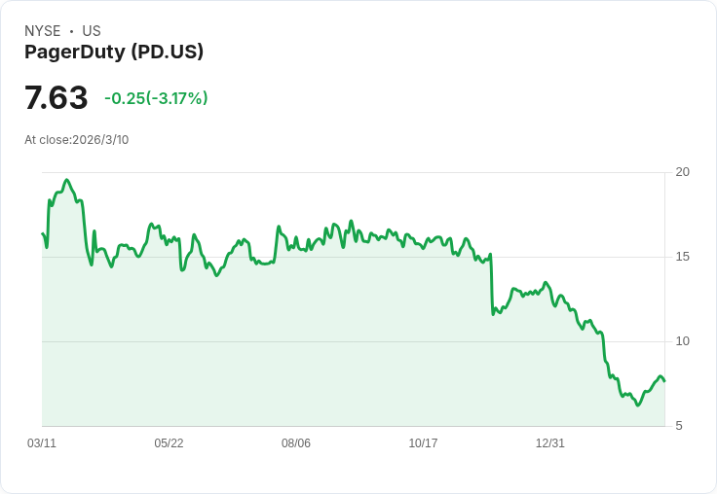This screenshot has width=717, height=494.
Task: Click the bottom of the sharp drop before 12/31
Action: 493,314
